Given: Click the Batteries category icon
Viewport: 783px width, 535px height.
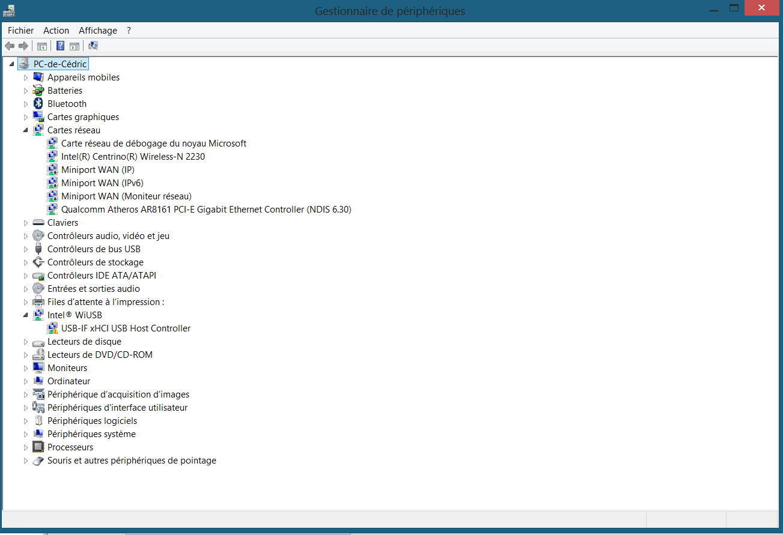Looking at the screenshot, I should point(38,90).
